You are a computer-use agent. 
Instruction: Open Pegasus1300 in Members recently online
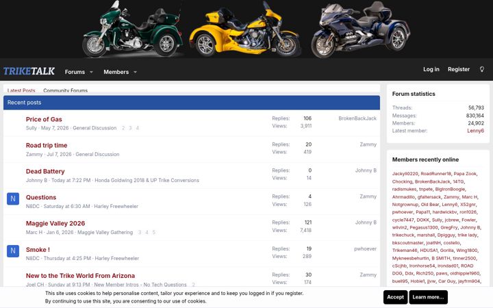tap(424, 227)
